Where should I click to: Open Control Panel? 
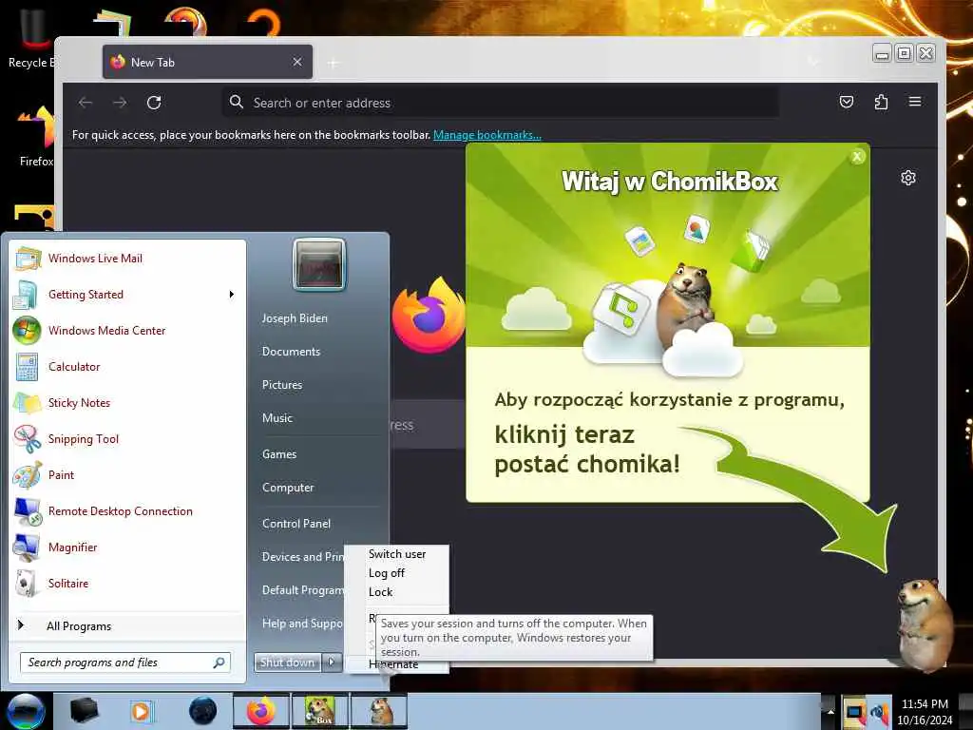[x=296, y=524]
